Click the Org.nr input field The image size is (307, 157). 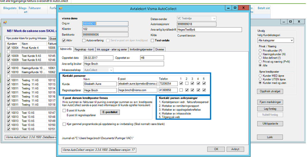105,24
